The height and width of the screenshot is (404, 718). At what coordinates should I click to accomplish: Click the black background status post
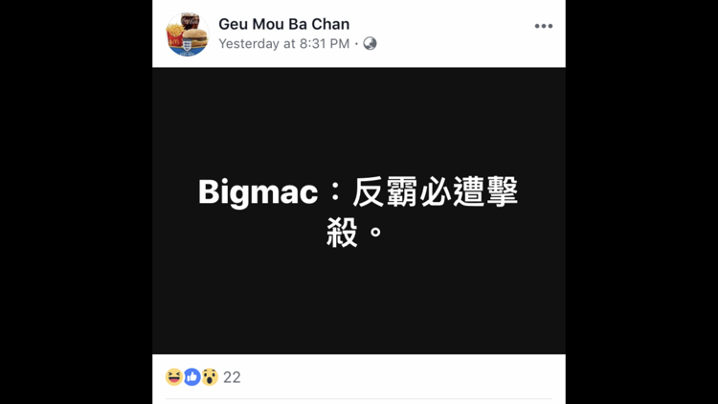click(x=359, y=211)
